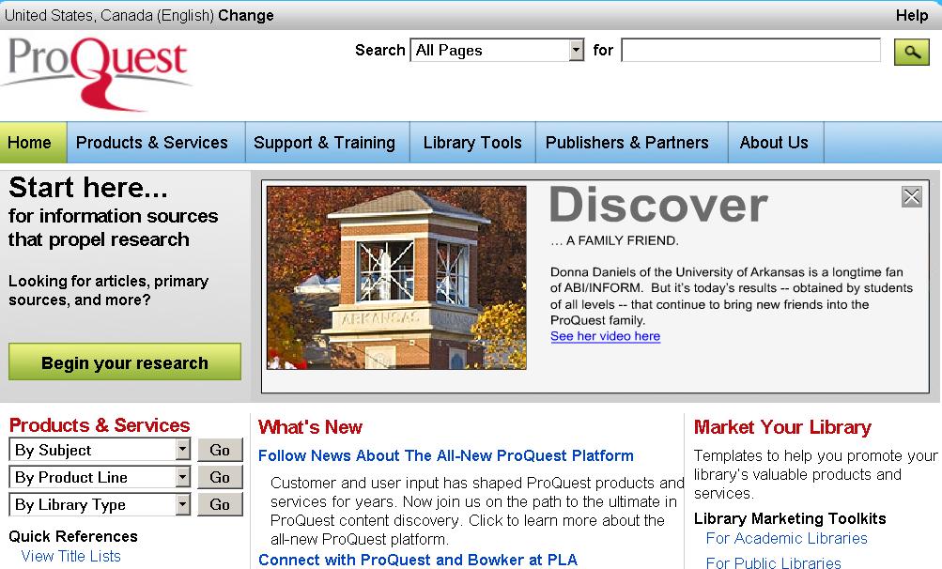Click the Library Marketing Toolkits label

(x=790, y=518)
